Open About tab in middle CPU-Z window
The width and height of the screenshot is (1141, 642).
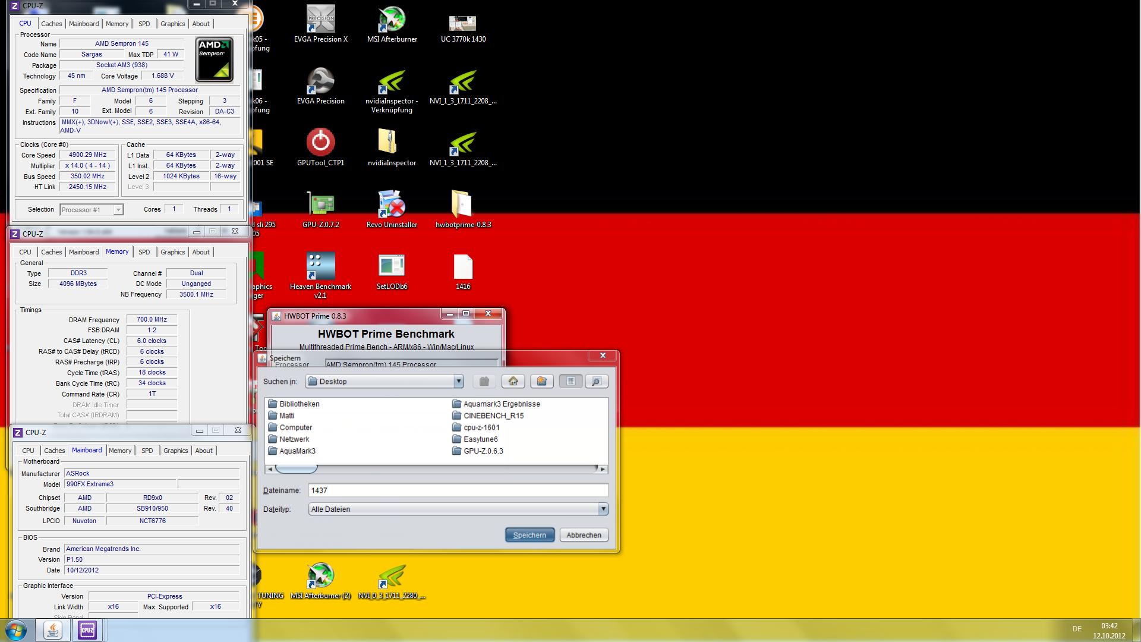pos(201,252)
